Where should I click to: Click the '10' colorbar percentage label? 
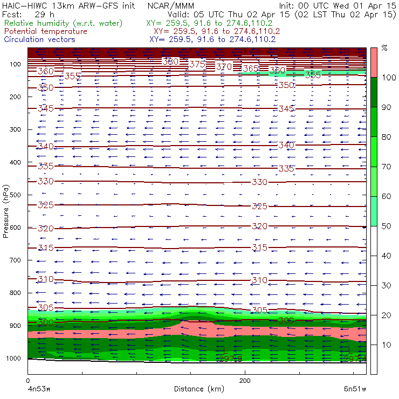click(386, 345)
